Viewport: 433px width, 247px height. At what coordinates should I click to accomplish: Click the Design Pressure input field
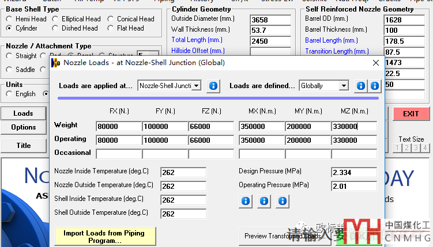(x=353, y=173)
